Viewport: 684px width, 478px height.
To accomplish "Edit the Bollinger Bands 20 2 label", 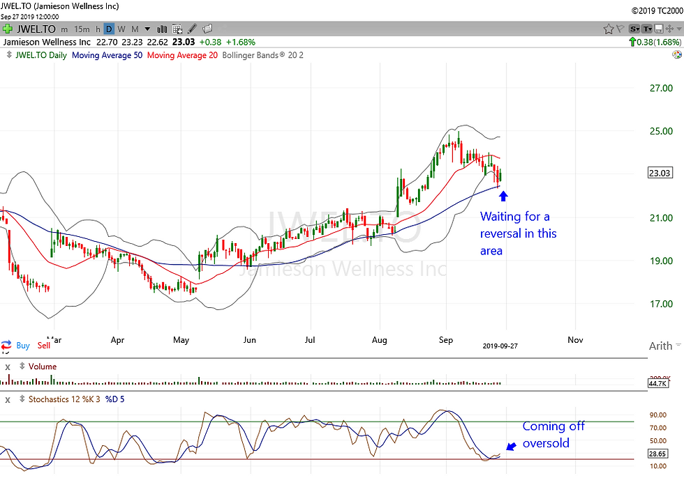I will pos(262,55).
